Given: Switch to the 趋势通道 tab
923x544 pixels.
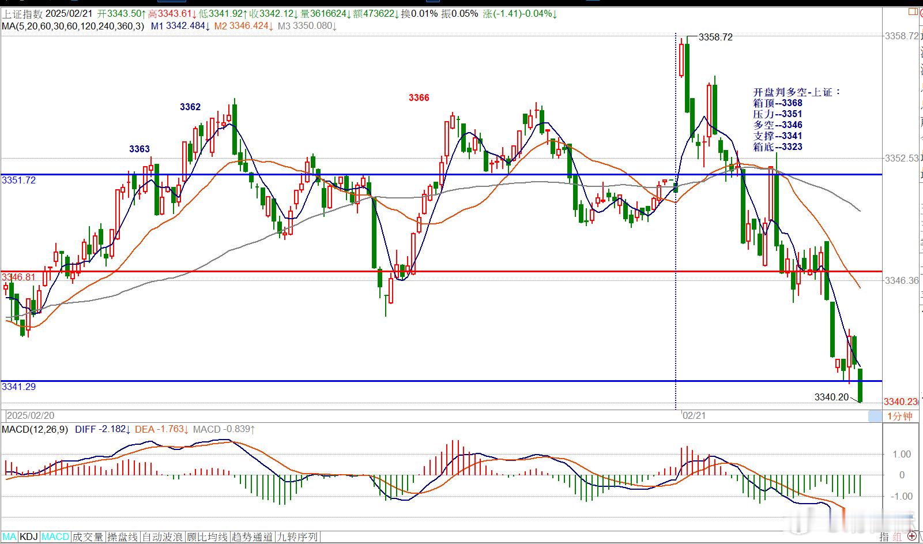Looking at the screenshot, I should click(253, 537).
